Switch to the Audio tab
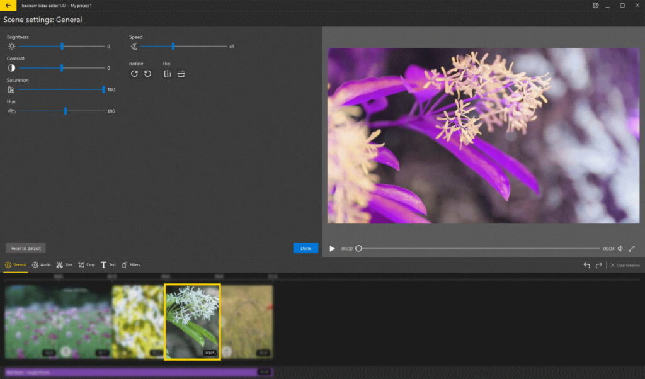 tap(40, 264)
